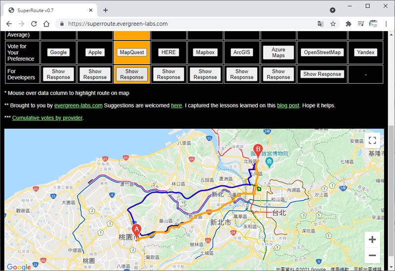Open the Chrome three-dot menu
395x271 pixels.
click(x=386, y=24)
